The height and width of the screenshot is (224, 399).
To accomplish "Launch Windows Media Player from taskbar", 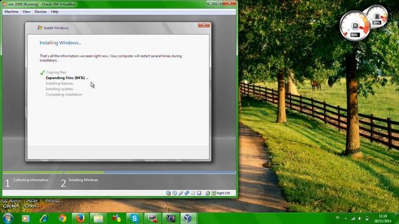I will tap(26, 218).
